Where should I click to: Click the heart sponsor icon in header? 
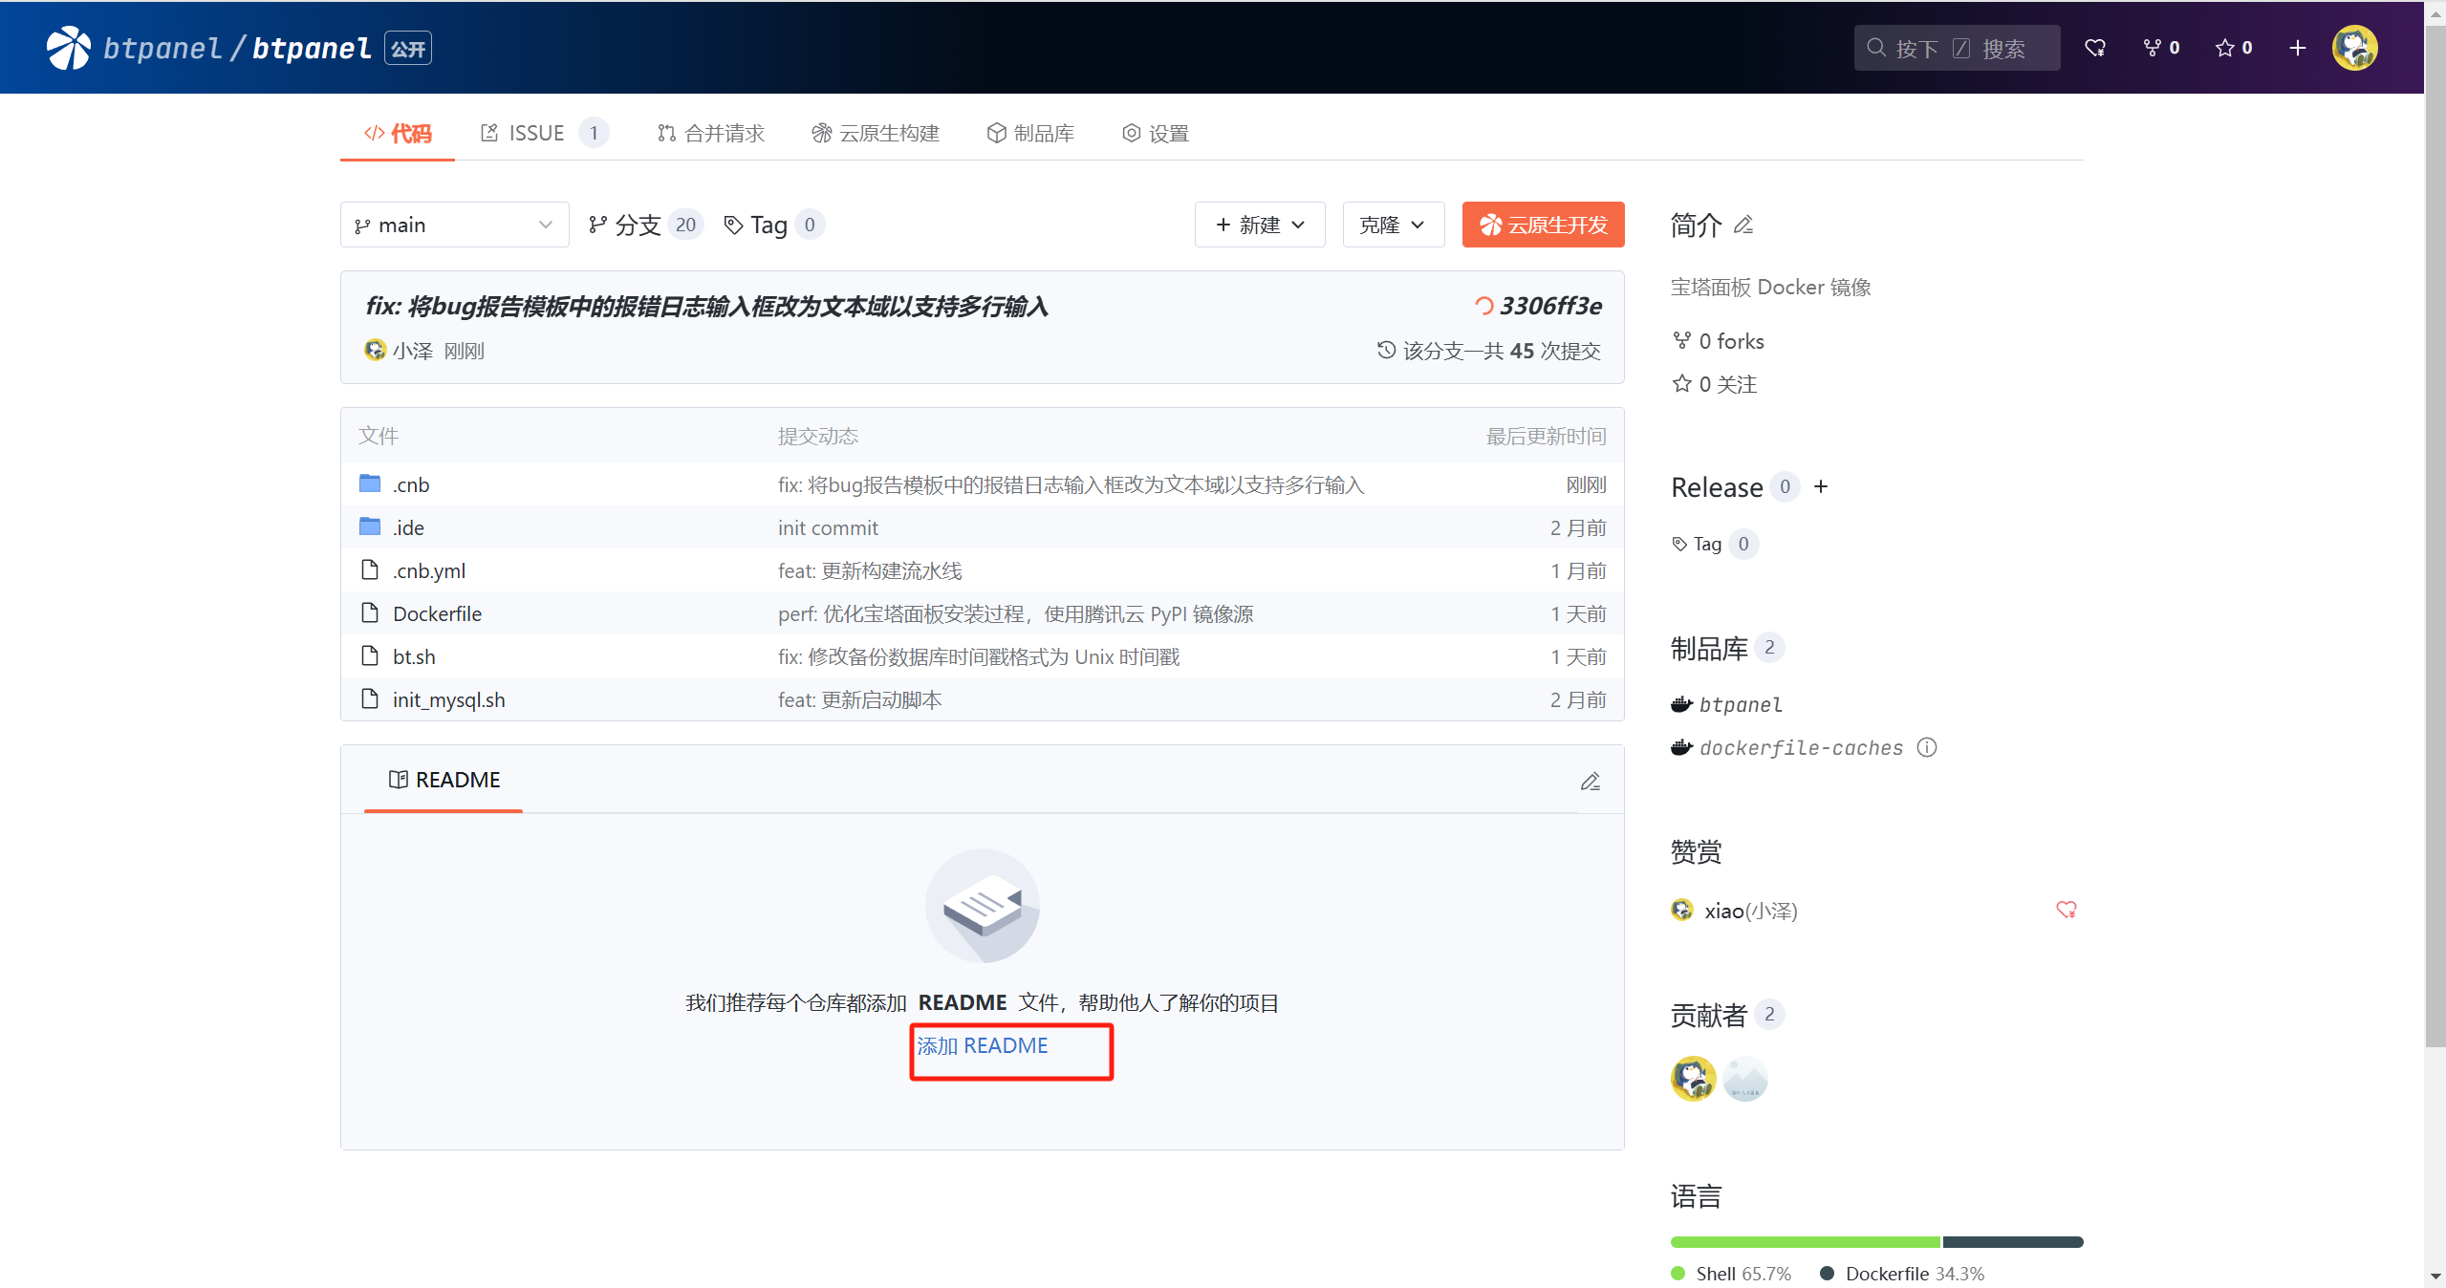[2094, 48]
